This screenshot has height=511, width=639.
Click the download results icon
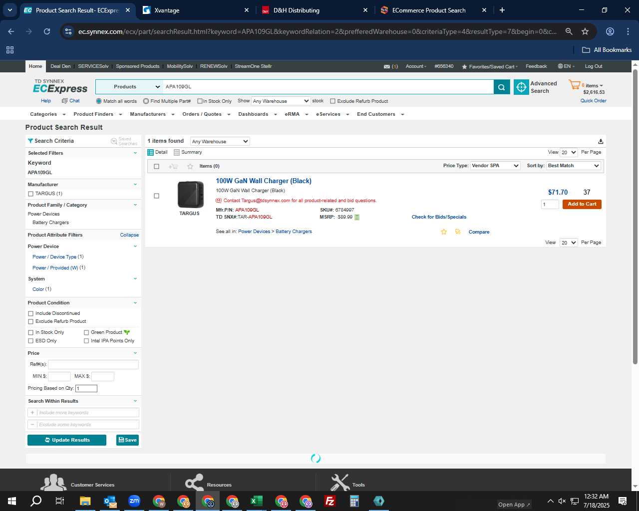(601, 141)
